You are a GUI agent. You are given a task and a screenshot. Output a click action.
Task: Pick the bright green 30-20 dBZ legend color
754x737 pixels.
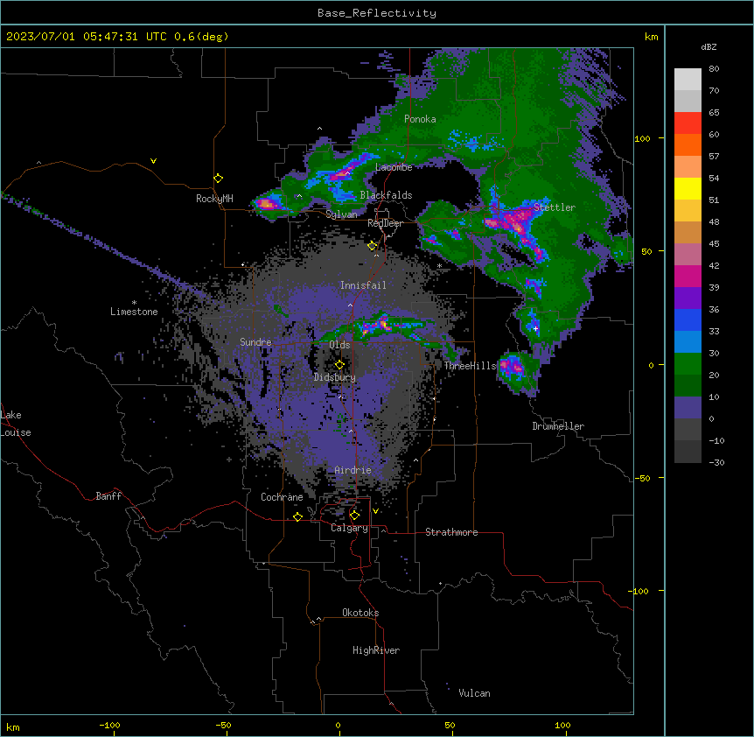click(x=688, y=364)
